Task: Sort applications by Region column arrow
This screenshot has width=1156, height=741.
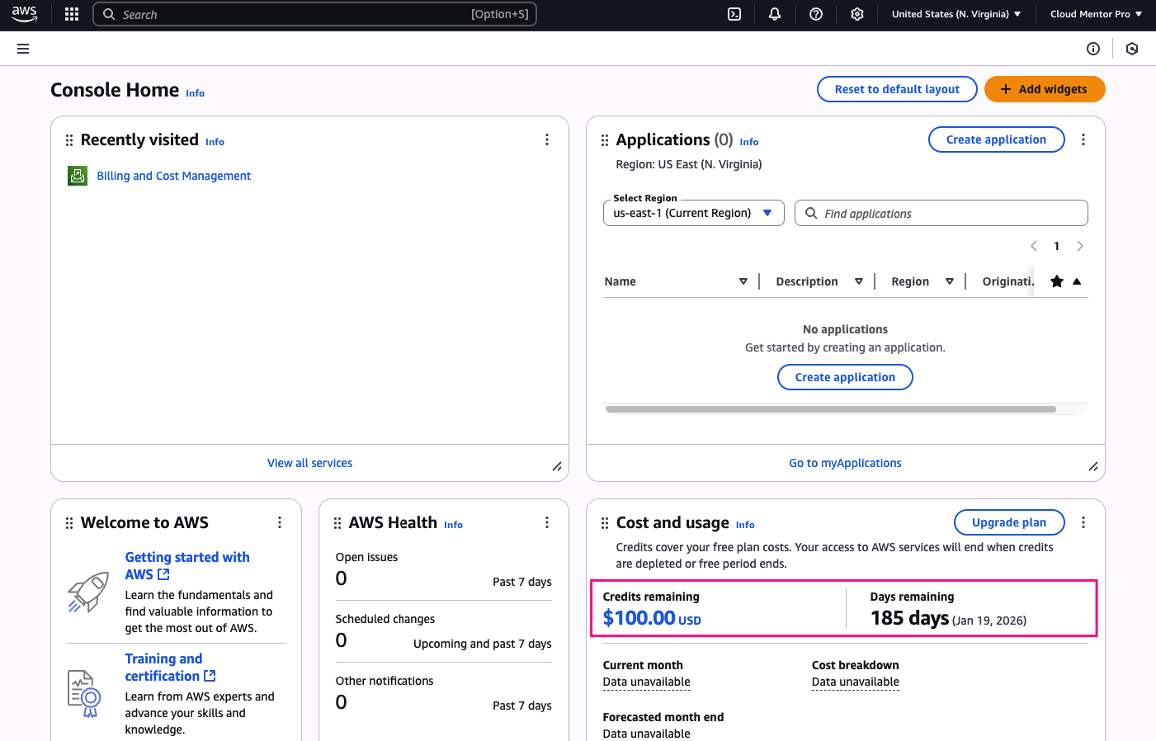Action: pyautogui.click(x=950, y=281)
